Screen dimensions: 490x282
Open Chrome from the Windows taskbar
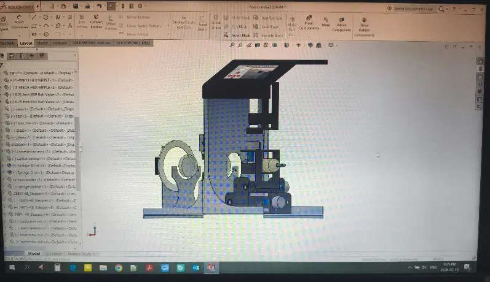(119, 268)
